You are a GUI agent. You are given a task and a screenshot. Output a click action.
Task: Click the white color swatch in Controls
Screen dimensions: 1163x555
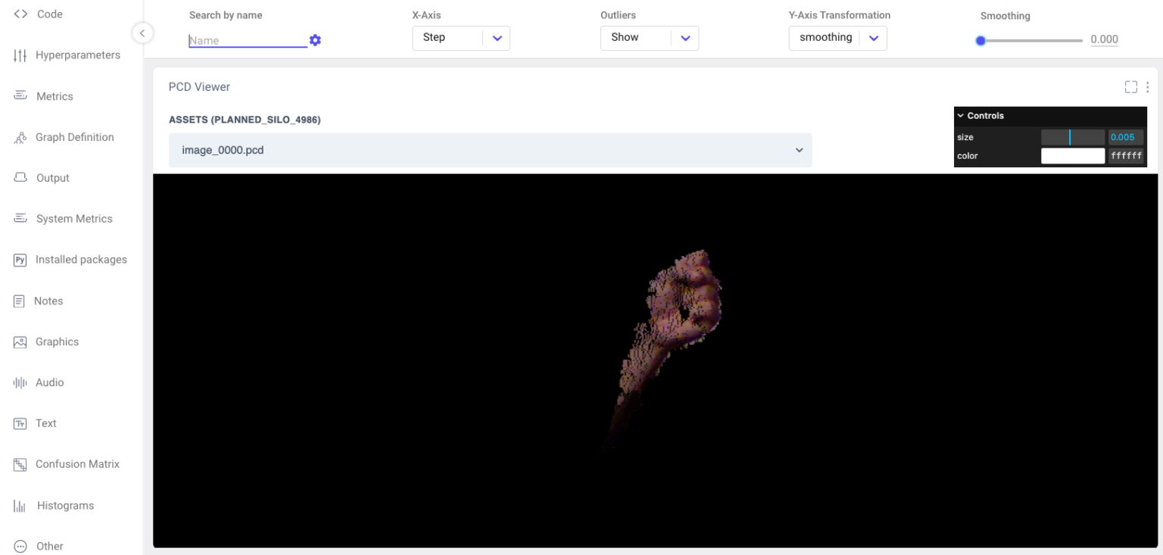coord(1072,156)
